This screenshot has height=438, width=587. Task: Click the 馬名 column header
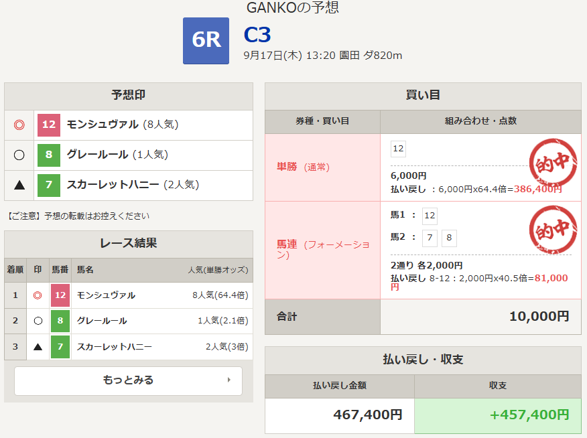(x=85, y=270)
